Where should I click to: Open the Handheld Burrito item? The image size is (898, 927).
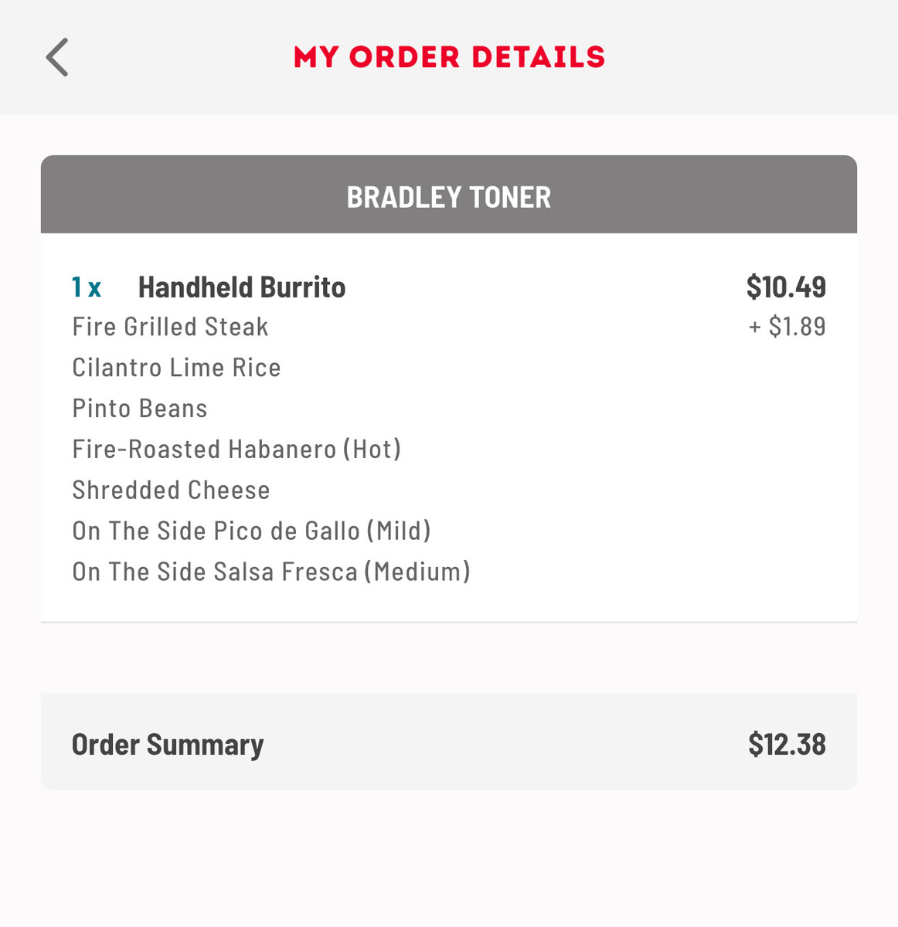242,287
